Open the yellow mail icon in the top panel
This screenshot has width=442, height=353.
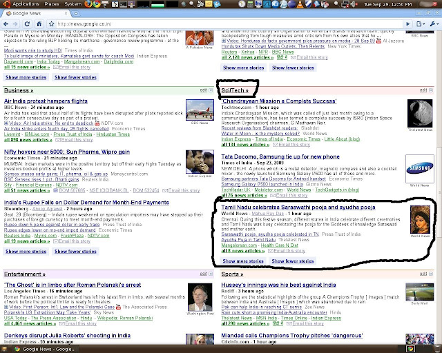(x=209, y=4)
